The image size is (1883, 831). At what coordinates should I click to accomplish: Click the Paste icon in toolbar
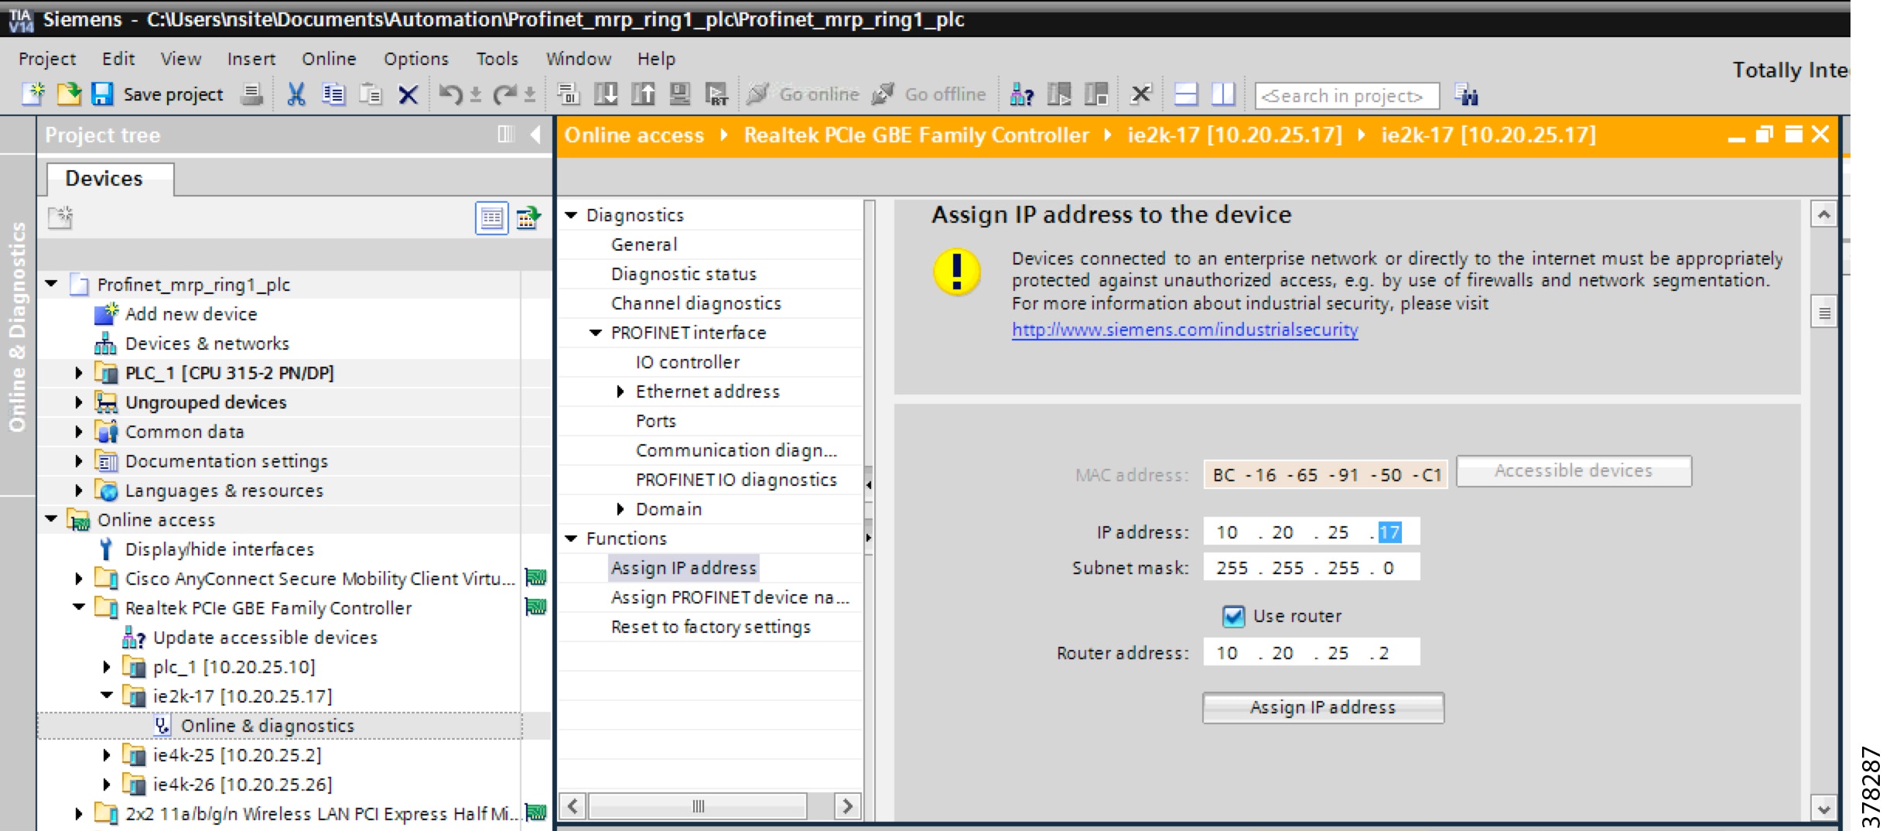371,94
